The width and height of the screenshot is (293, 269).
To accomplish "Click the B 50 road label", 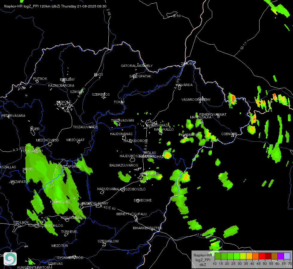I will (x=177, y=16).
